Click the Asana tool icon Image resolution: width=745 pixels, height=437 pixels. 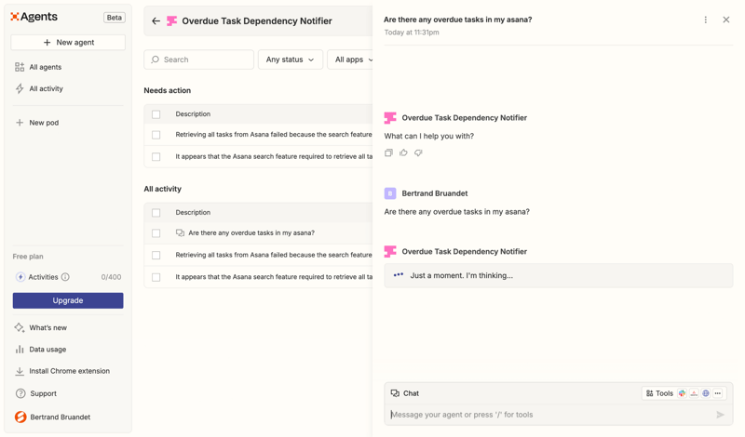coord(694,393)
